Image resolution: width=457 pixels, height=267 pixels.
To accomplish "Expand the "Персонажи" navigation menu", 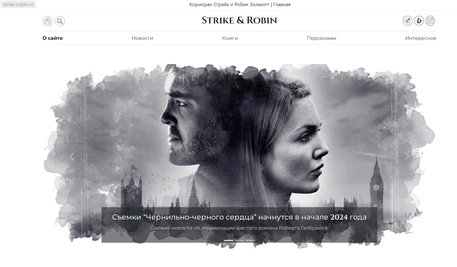I will 322,38.
